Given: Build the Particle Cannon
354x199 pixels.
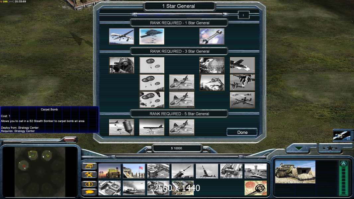Looking at the screenshot, I should coord(158,188).
